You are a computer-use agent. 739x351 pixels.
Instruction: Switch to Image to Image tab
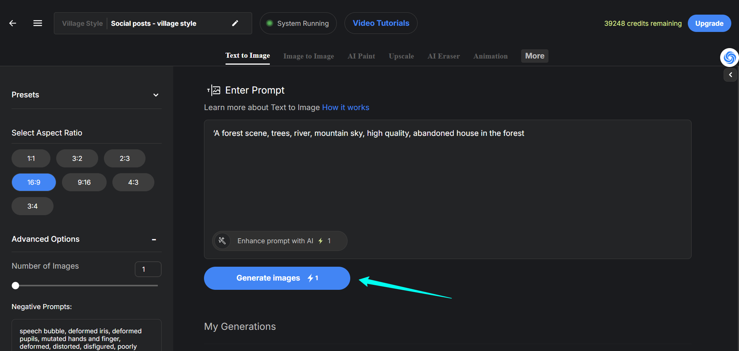click(309, 56)
